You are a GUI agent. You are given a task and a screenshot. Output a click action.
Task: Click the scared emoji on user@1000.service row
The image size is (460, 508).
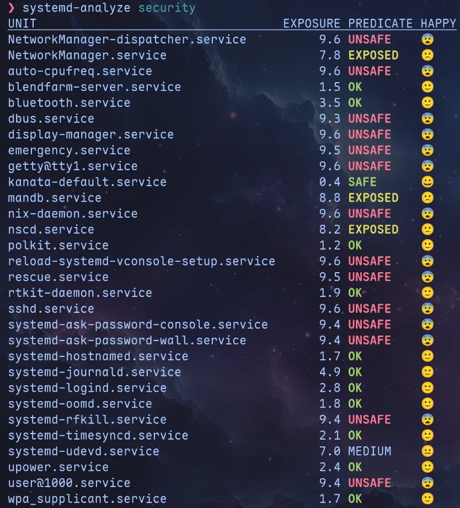click(x=427, y=483)
